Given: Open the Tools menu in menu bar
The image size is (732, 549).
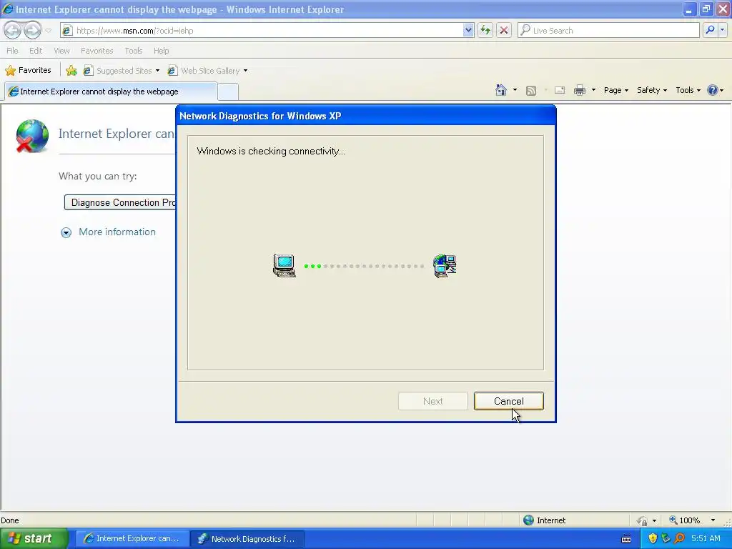Looking at the screenshot, I should pyautogui.click(x=134, y=51).
